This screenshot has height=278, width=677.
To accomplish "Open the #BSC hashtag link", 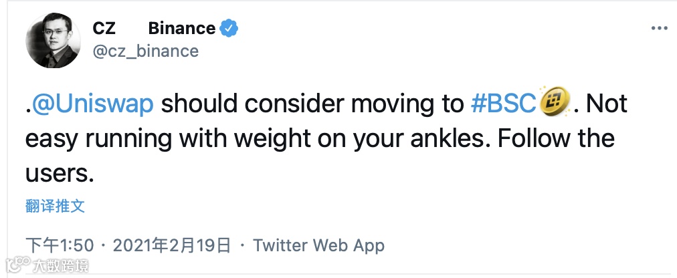I will click(x=503, y=105).
